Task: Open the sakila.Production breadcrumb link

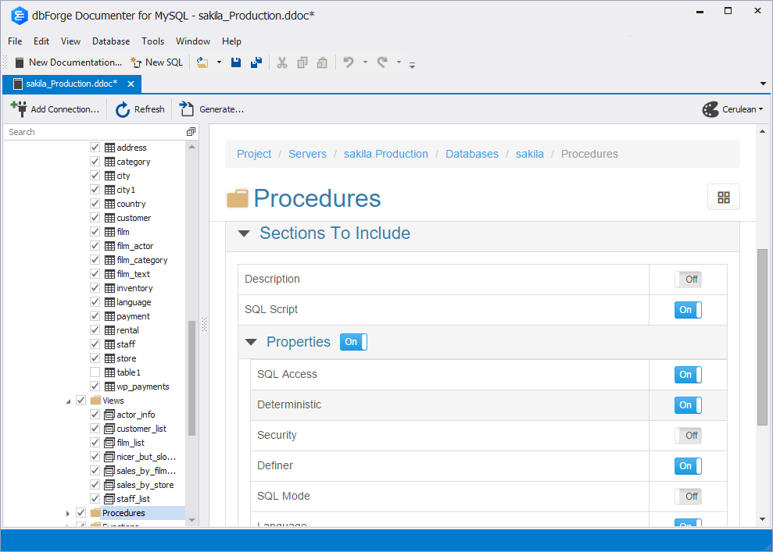Action: pos(386,154)
